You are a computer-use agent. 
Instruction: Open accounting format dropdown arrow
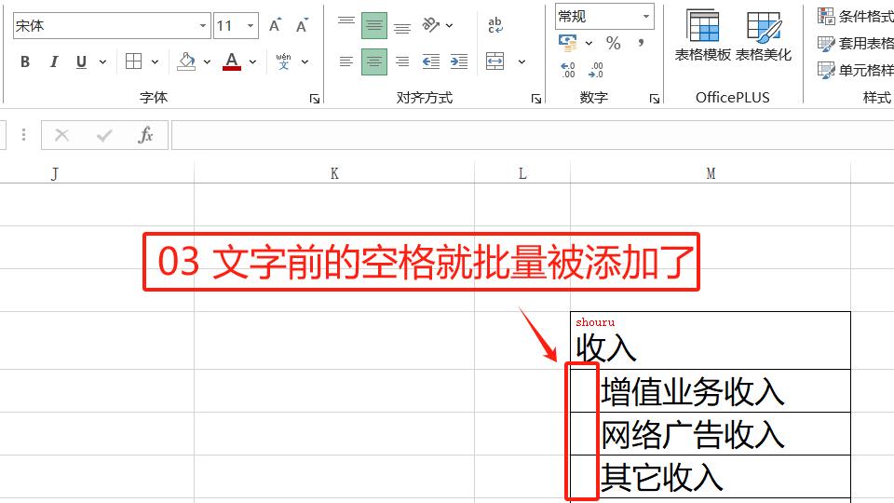coord(589,43)
